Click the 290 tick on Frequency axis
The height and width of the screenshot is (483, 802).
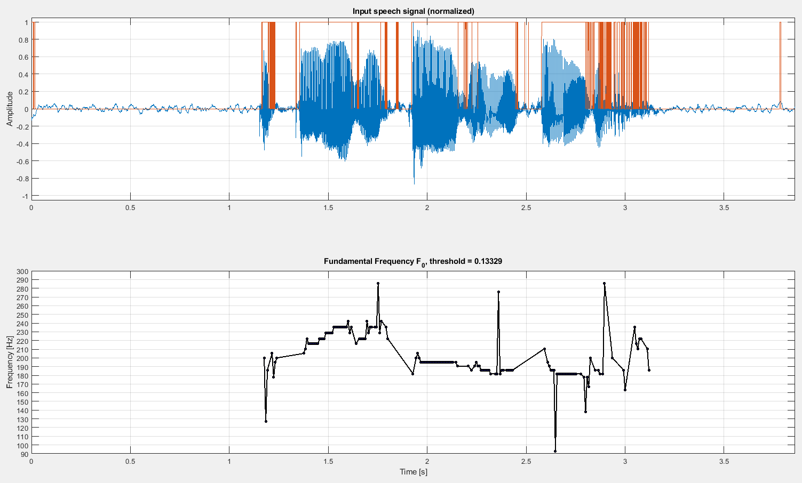(x=23, y=280)
